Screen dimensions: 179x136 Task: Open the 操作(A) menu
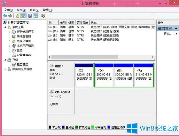point(21,10)
